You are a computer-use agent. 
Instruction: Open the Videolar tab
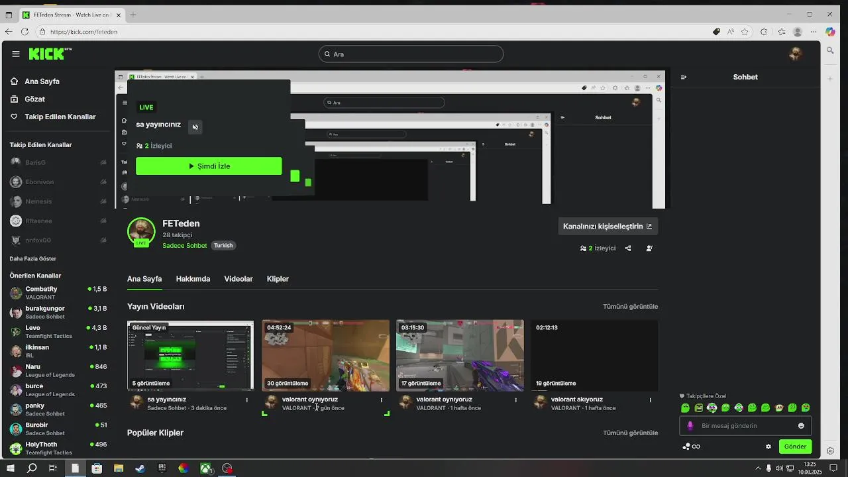click(x=238, y=279)
